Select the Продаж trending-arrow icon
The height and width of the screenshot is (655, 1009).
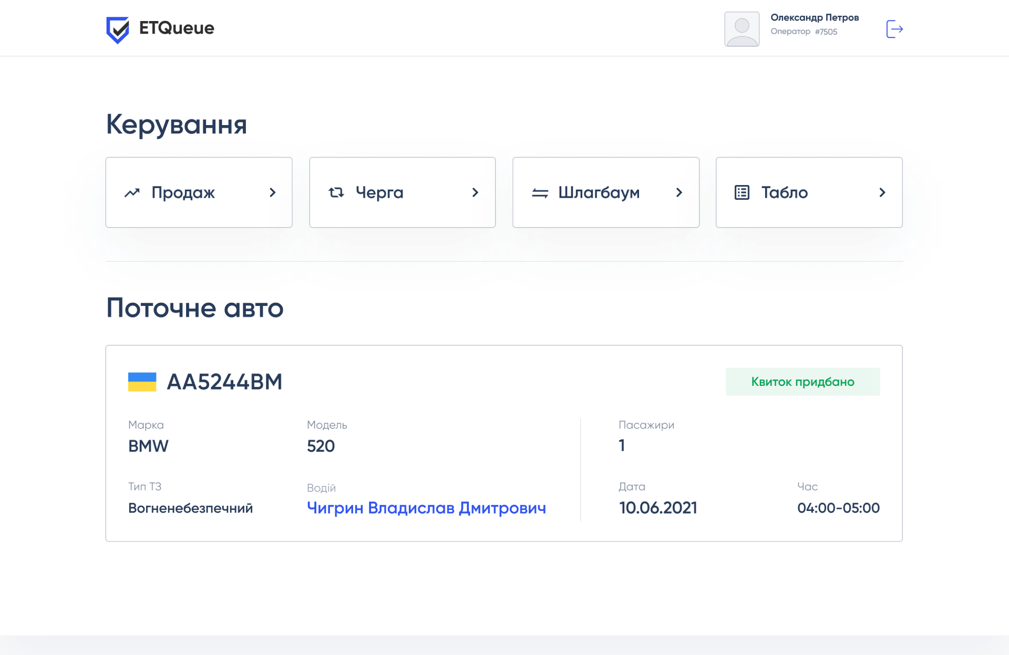pos(132,192)
